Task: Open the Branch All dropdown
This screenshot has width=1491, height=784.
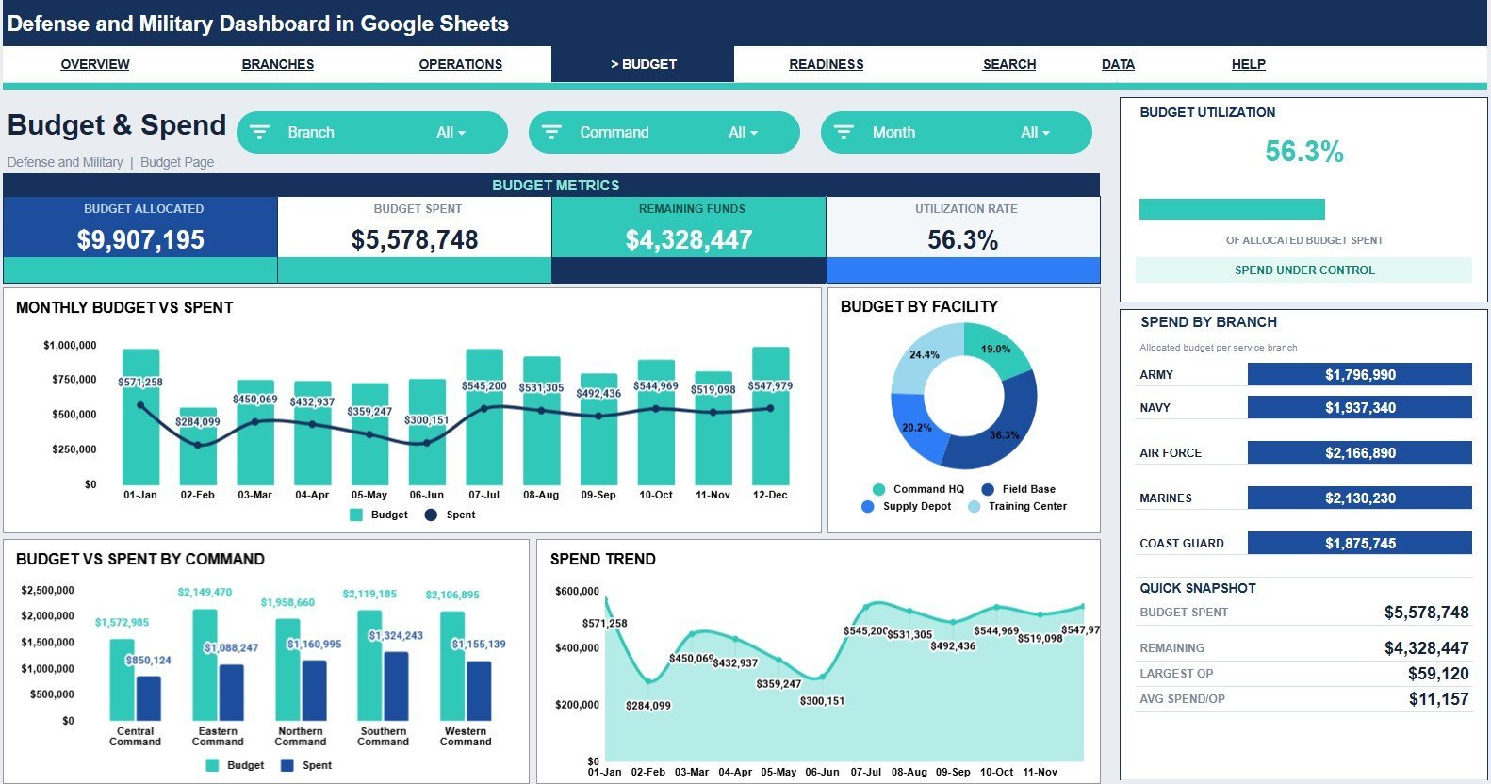Action: point(451,133)
